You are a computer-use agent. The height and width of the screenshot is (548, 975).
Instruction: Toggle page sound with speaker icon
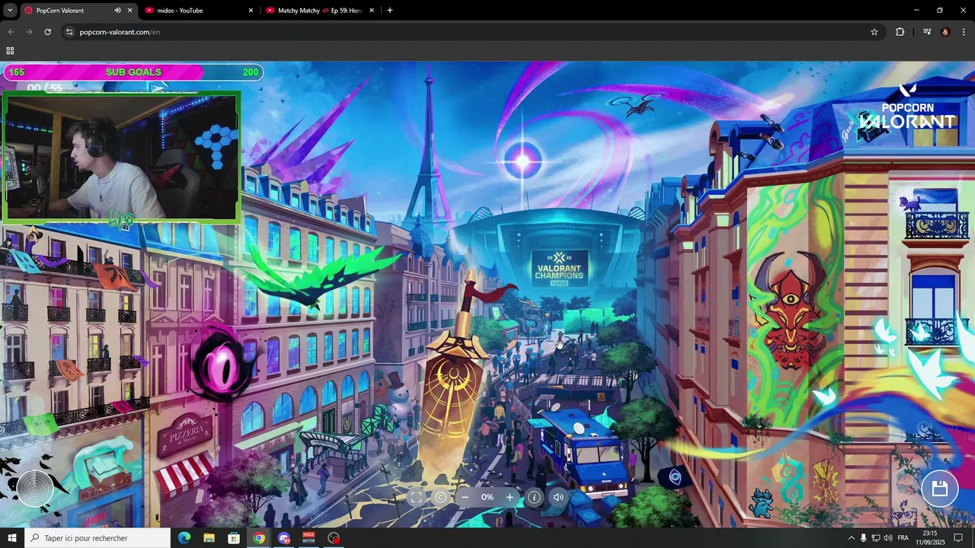558,497
